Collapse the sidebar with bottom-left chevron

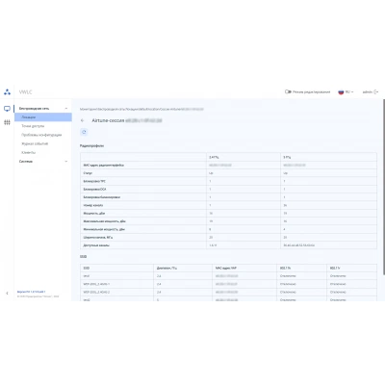pos(7,294)
